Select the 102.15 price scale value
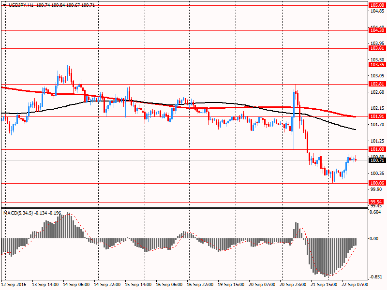Image resolution: width=387 pixels, height=290 pixels. pyautogui.click(x=377, y=108)
